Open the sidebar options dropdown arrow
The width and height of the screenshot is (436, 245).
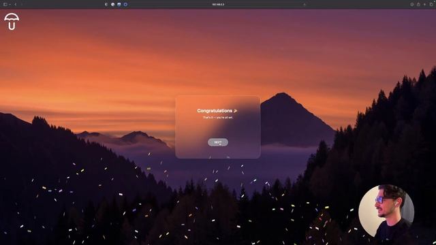click(10, 5)
